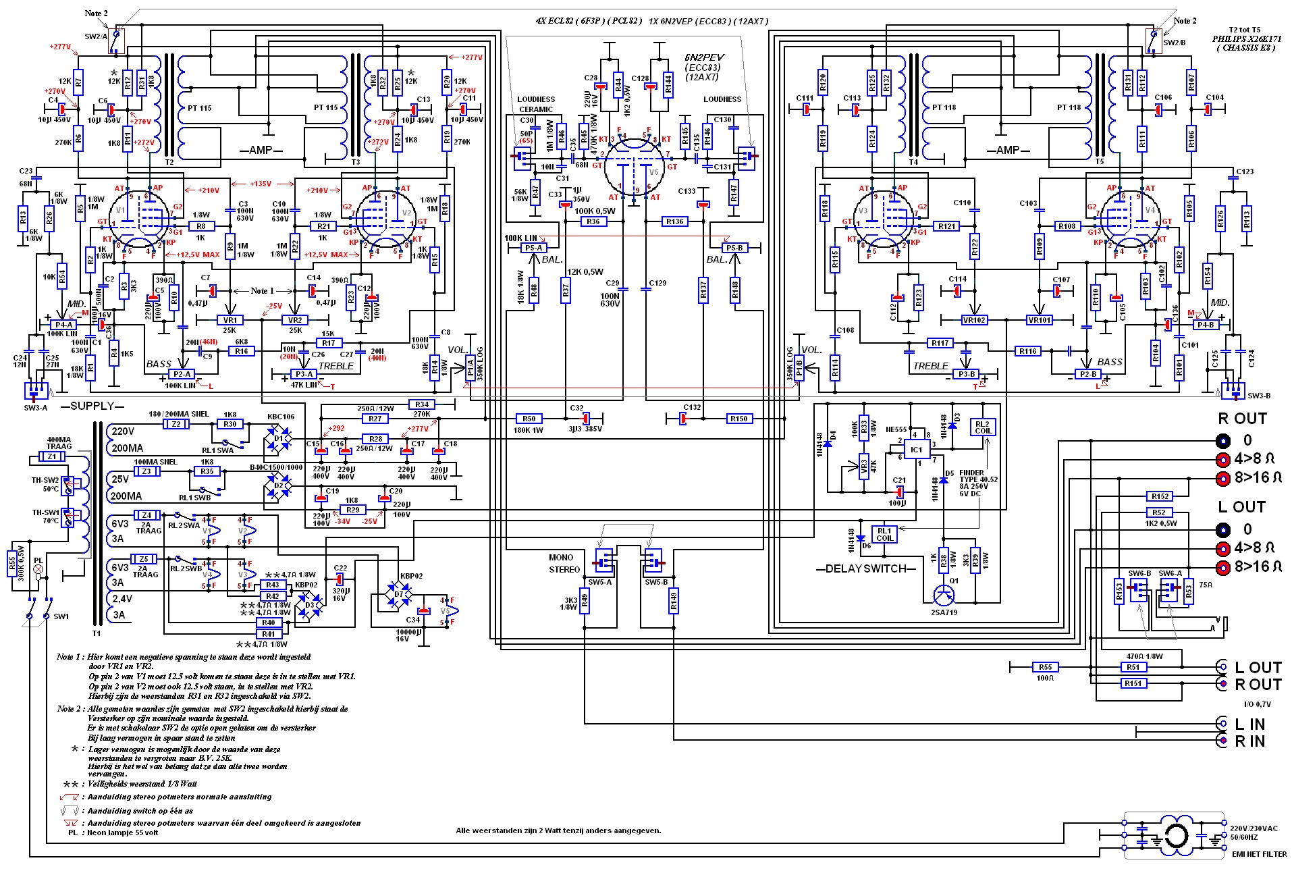
Task: Click the L OUT 8>16 Ω red terminal
Action: pos(1222,567)
